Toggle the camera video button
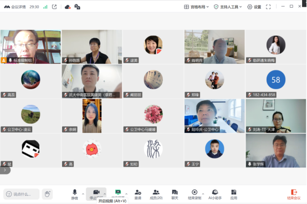Image resolution: width=307 pixels, height=204 pixels. point(96,194)
